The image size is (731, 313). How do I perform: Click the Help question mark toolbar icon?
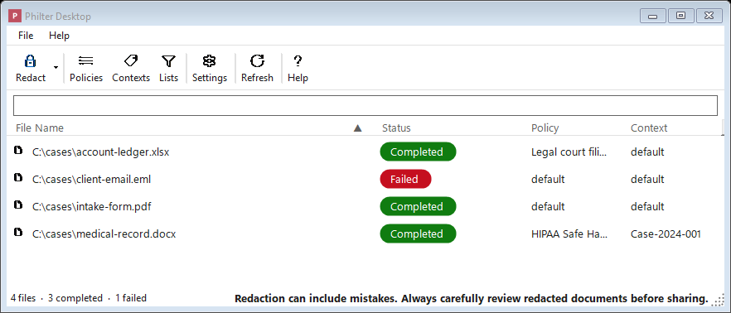pyautogui.click(x=298, y=61)
